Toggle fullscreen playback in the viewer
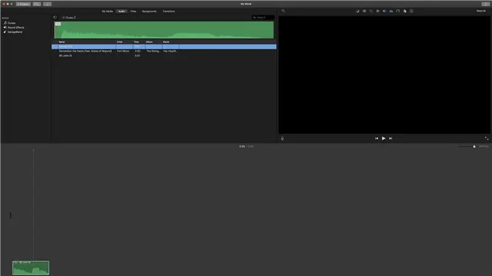The width and height of the screenshot is (492, 276). [486, 139]
